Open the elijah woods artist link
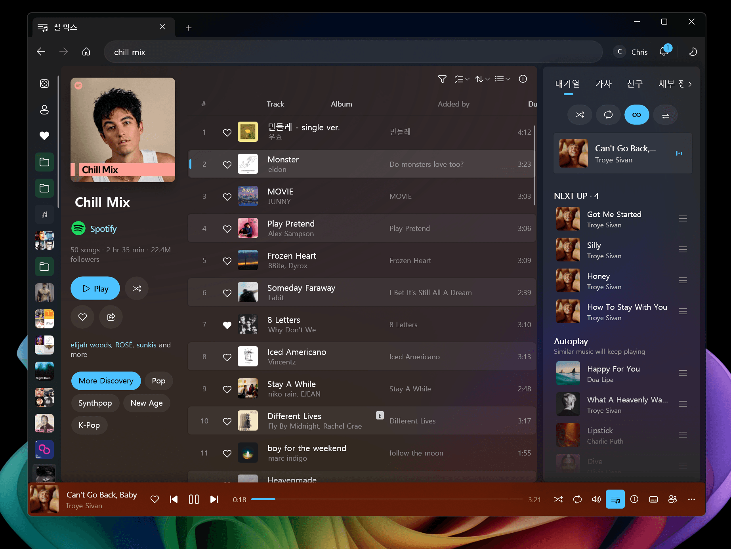731x549 pixels. pyautogui.click(x=91, y=345)
